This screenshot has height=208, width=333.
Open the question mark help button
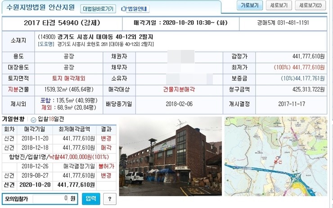pos(110,199)
